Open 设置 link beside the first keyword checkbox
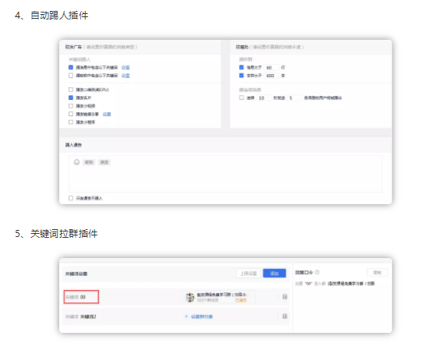425x343 pixels. pos(126,68)
